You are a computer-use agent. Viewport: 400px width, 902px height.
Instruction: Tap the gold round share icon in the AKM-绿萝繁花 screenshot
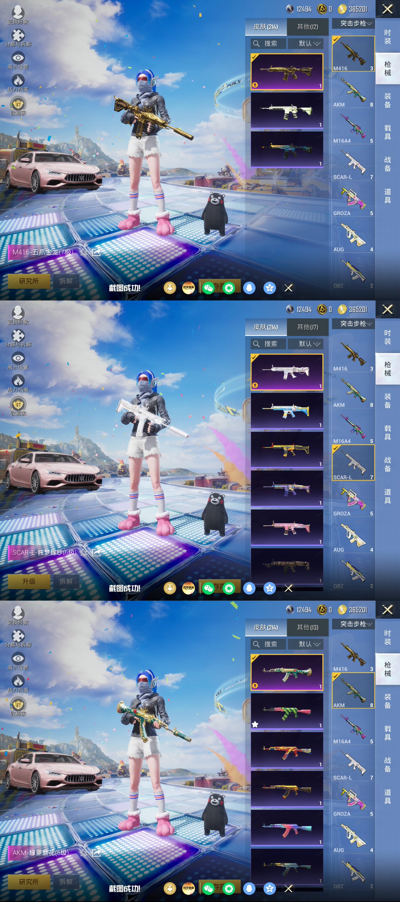(x=170, y=889)
